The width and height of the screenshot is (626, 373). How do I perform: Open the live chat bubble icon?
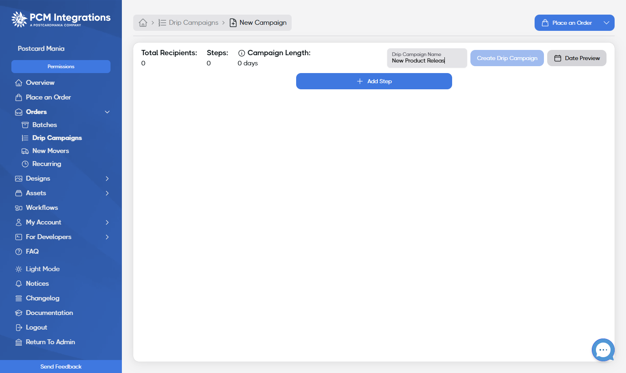603,350
